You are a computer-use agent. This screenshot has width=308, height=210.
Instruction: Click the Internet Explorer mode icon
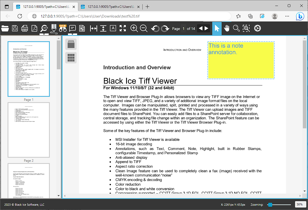point(262,16)
